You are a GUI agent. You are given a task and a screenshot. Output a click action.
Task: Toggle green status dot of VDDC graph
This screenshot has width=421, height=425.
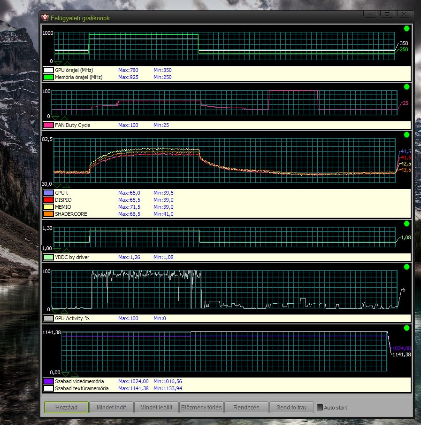coord(406,224)
